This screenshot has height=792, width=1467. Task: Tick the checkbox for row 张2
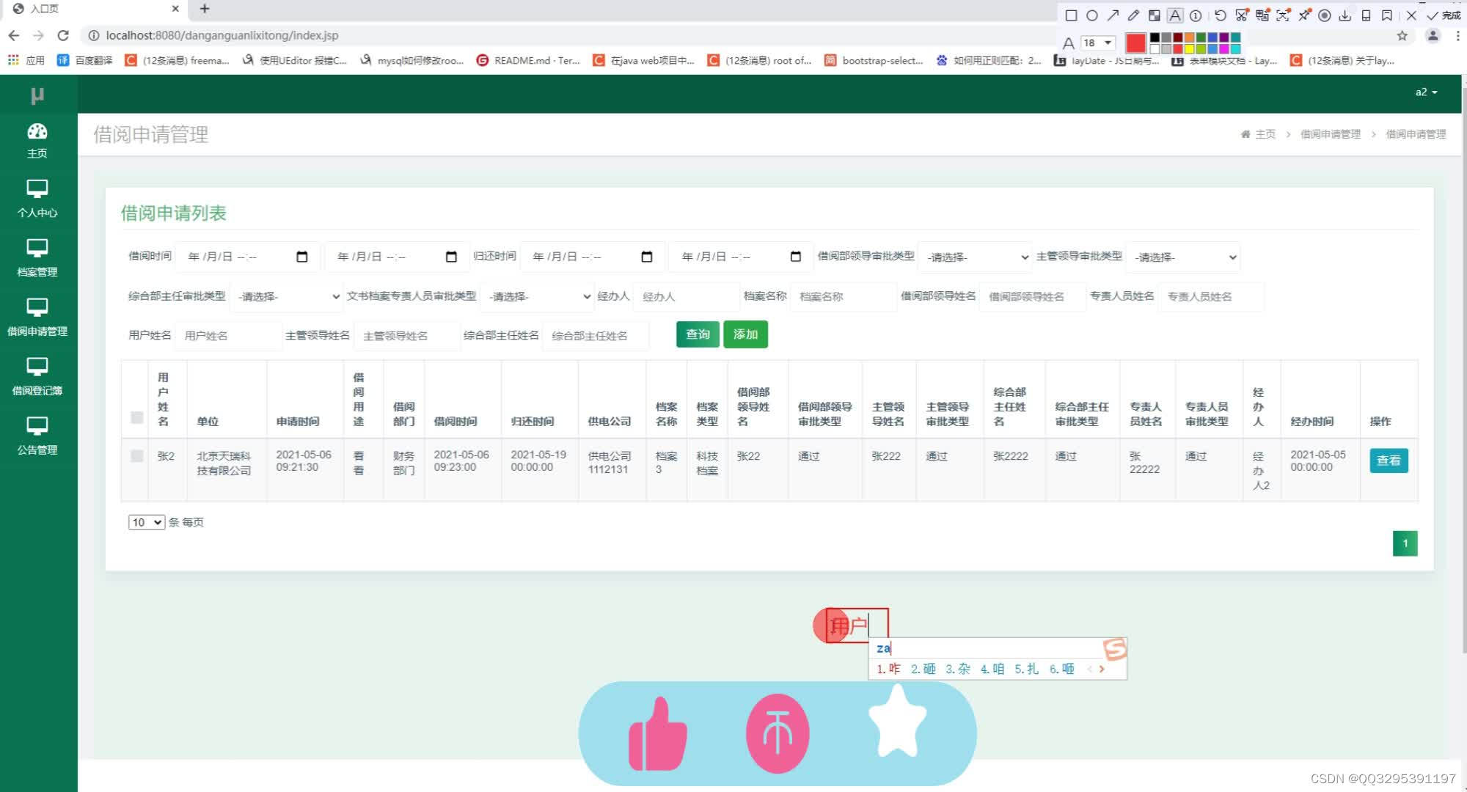click(136, 456)
